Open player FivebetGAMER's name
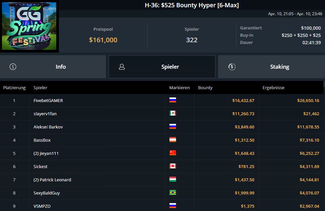The width and height of the screenshot is (325, 211). pos(48,100)
